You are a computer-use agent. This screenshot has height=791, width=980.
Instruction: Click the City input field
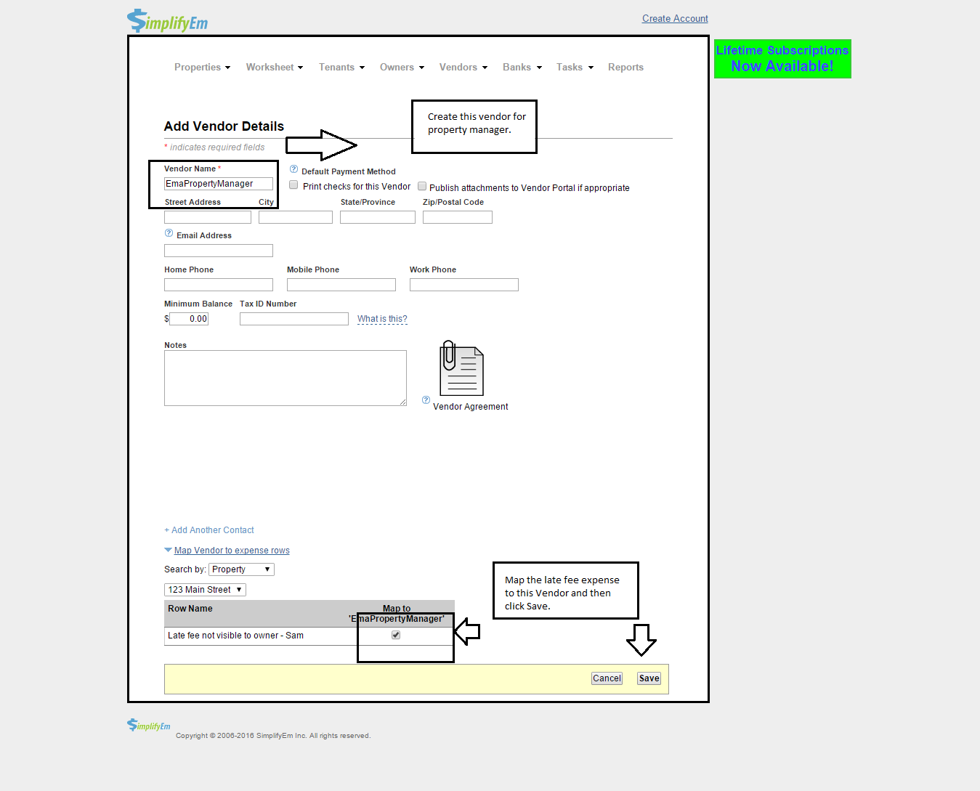[296, 217]
